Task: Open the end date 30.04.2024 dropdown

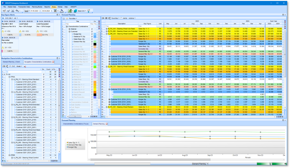Action: click(51, 11)
